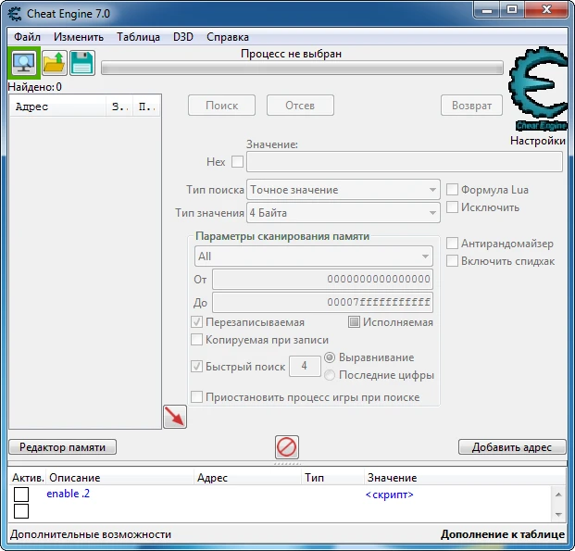Click the Значение column header in table

(x=465, y=478)
